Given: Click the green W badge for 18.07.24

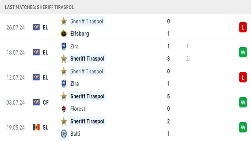Looking at the screenshot, I should tap(243, 52).
